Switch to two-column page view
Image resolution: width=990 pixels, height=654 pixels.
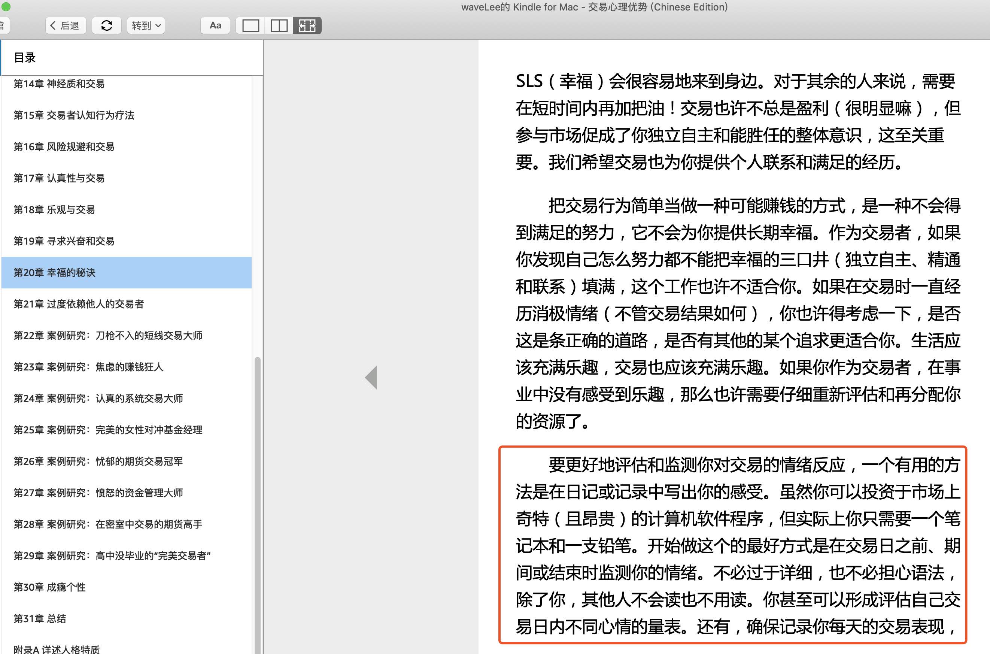point(279,25)
